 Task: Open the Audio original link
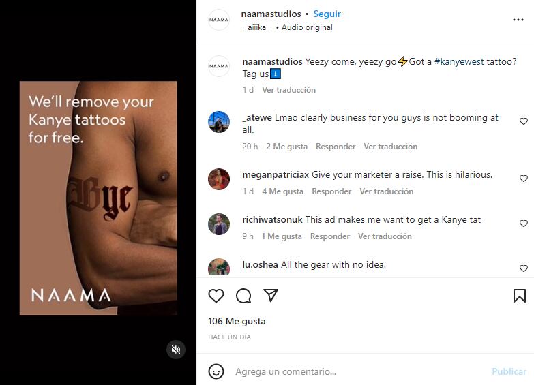tap(307, 27)
